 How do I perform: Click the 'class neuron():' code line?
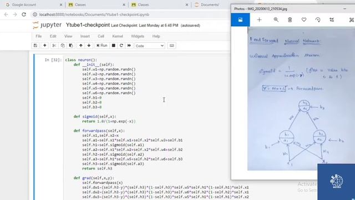(x=81, y=60)
